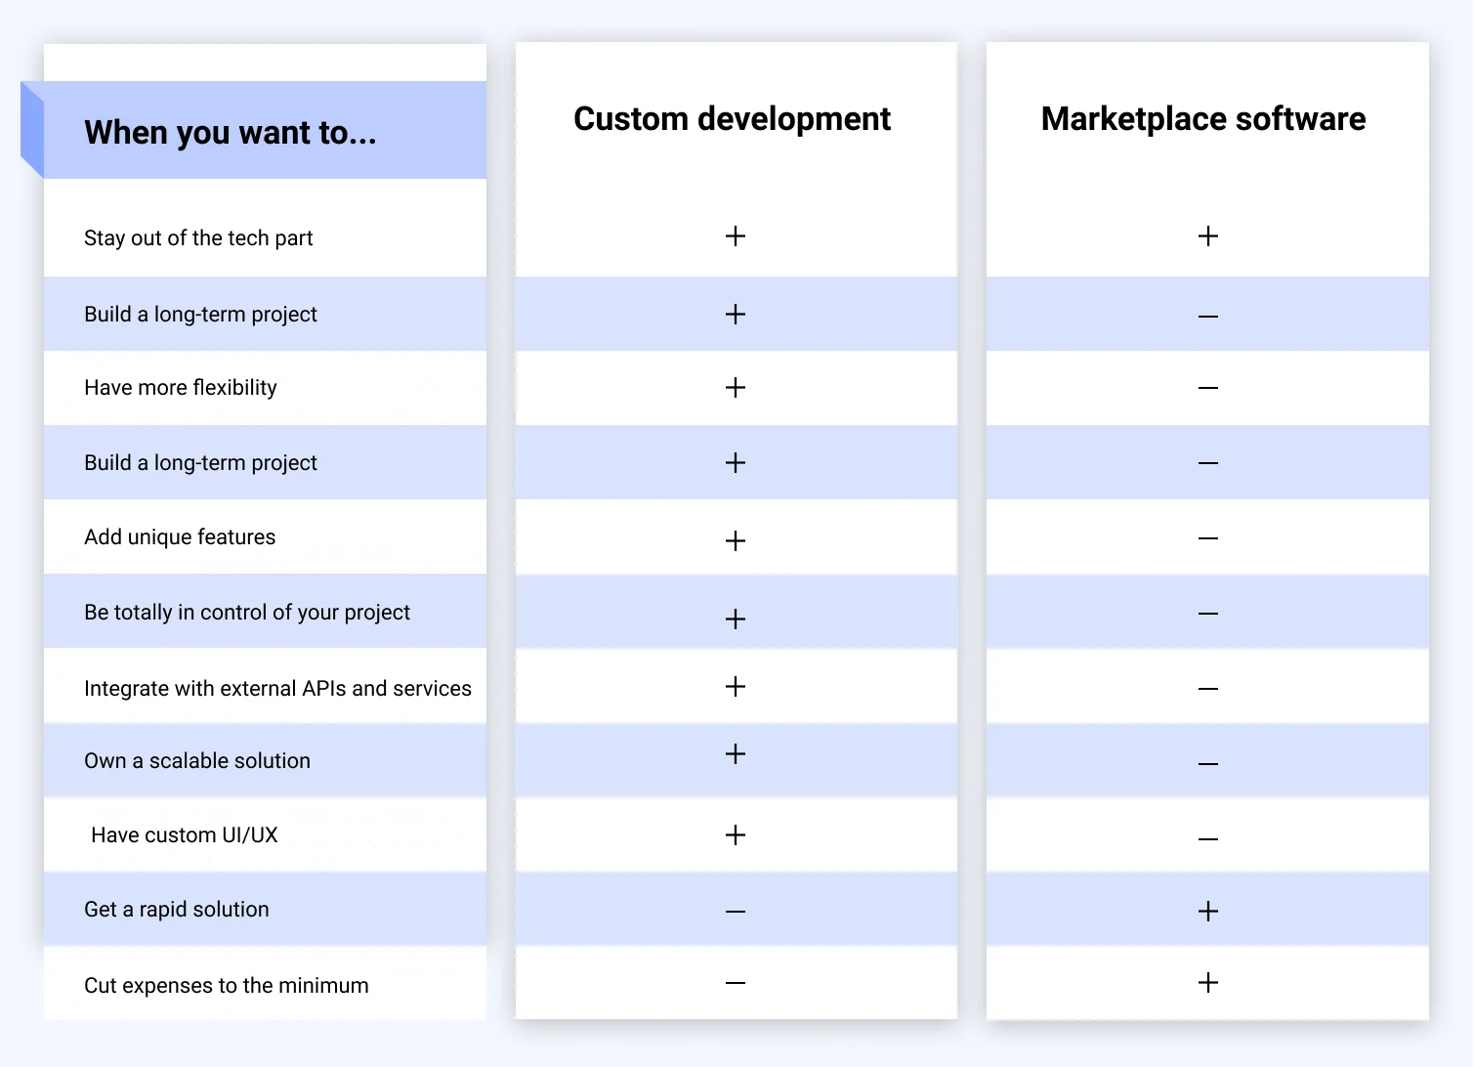
Task: Click Custom development plus for 'Have custom UI/UX'
Action: pyautogui.click(x=736, y=834)
